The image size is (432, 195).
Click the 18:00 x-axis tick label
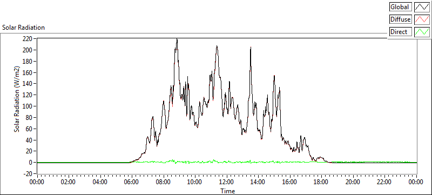321,182
